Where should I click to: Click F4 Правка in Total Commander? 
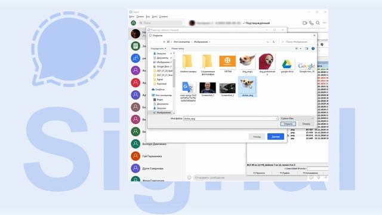tap(285, 173)
